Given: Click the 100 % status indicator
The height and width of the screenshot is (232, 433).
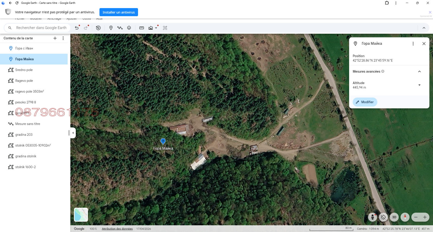Looking at the screenshot, I should (93, 229).
